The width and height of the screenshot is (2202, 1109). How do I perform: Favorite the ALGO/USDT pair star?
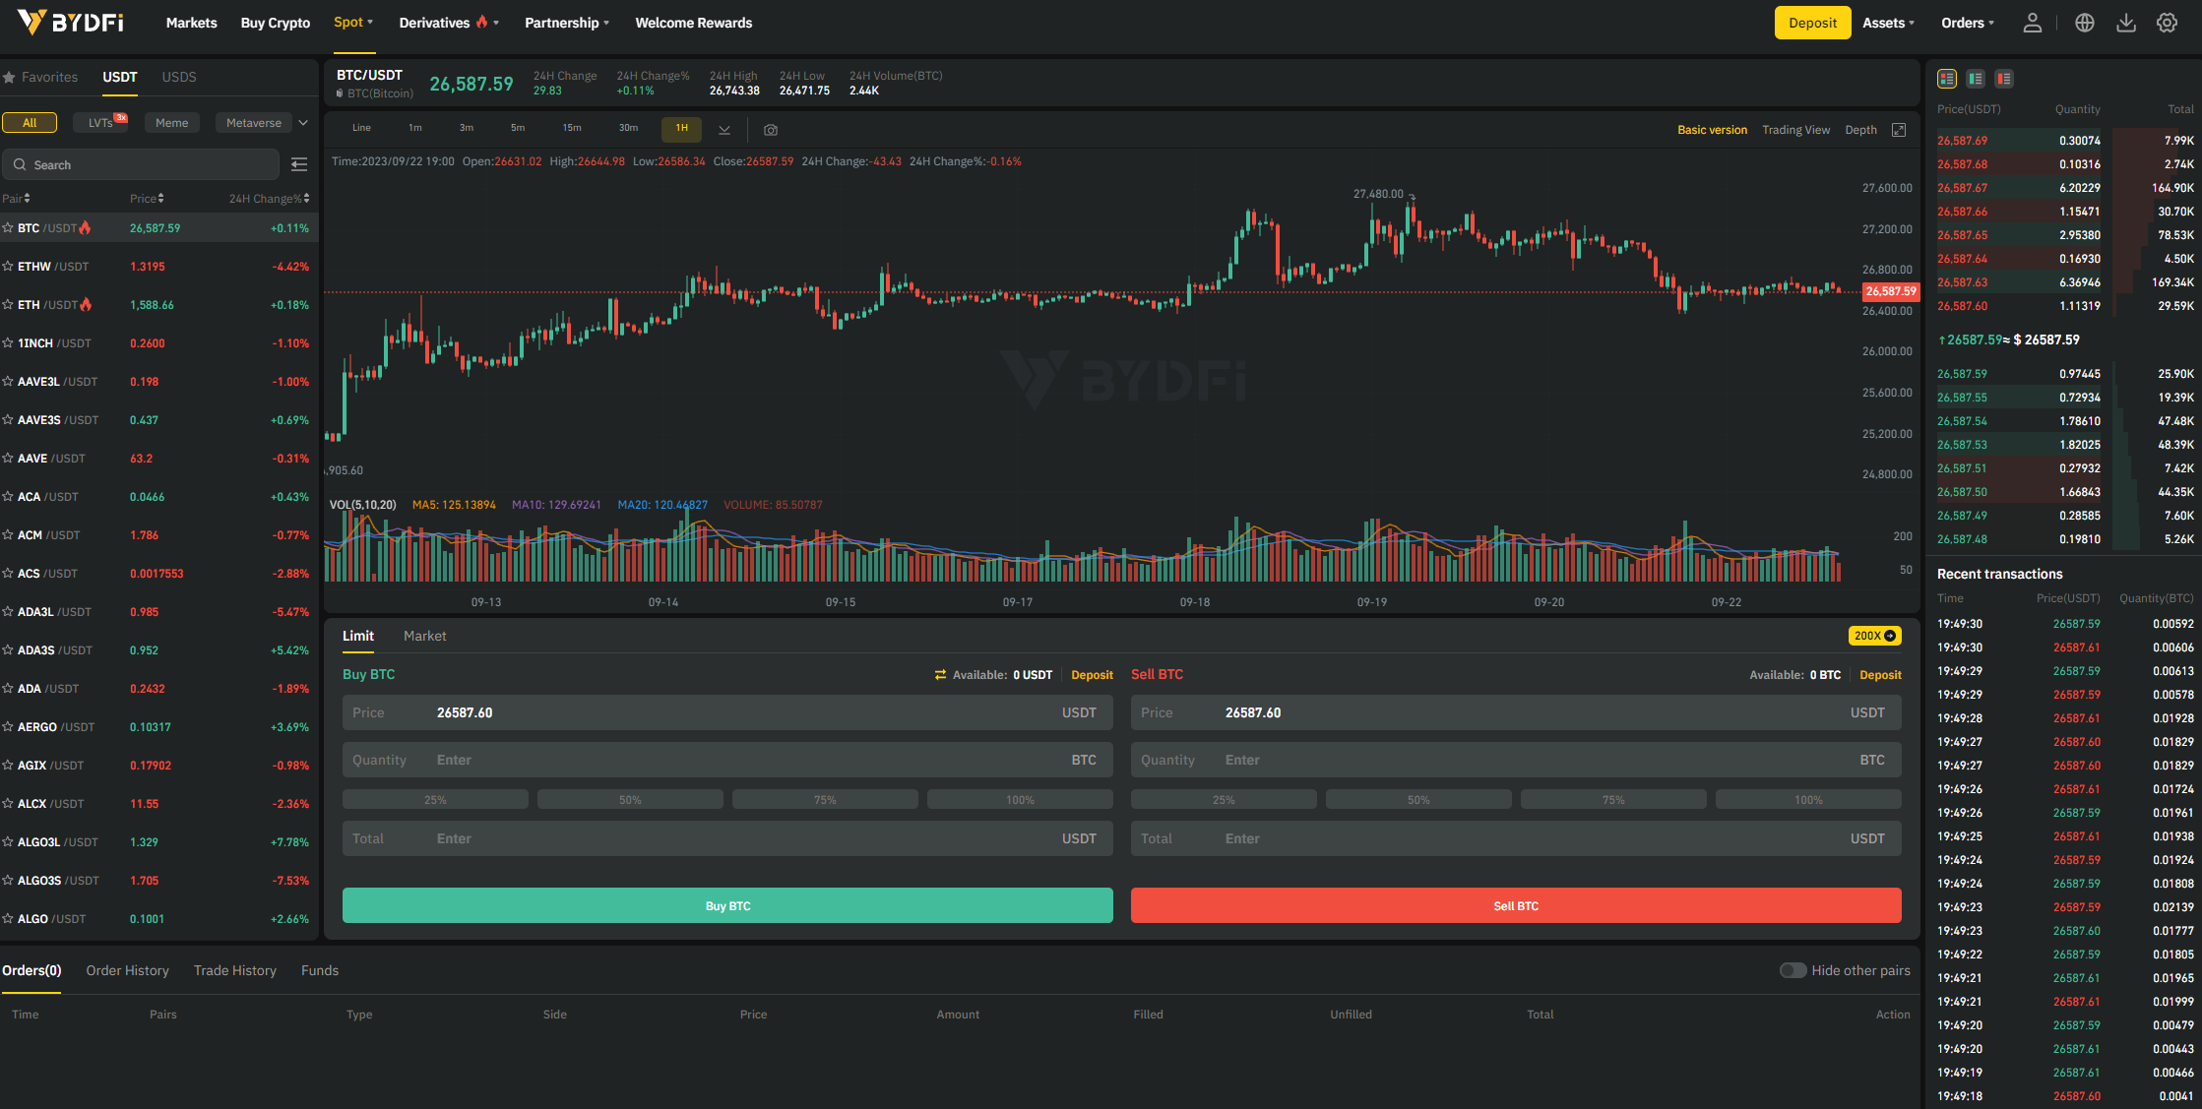(x=8, y=919)
